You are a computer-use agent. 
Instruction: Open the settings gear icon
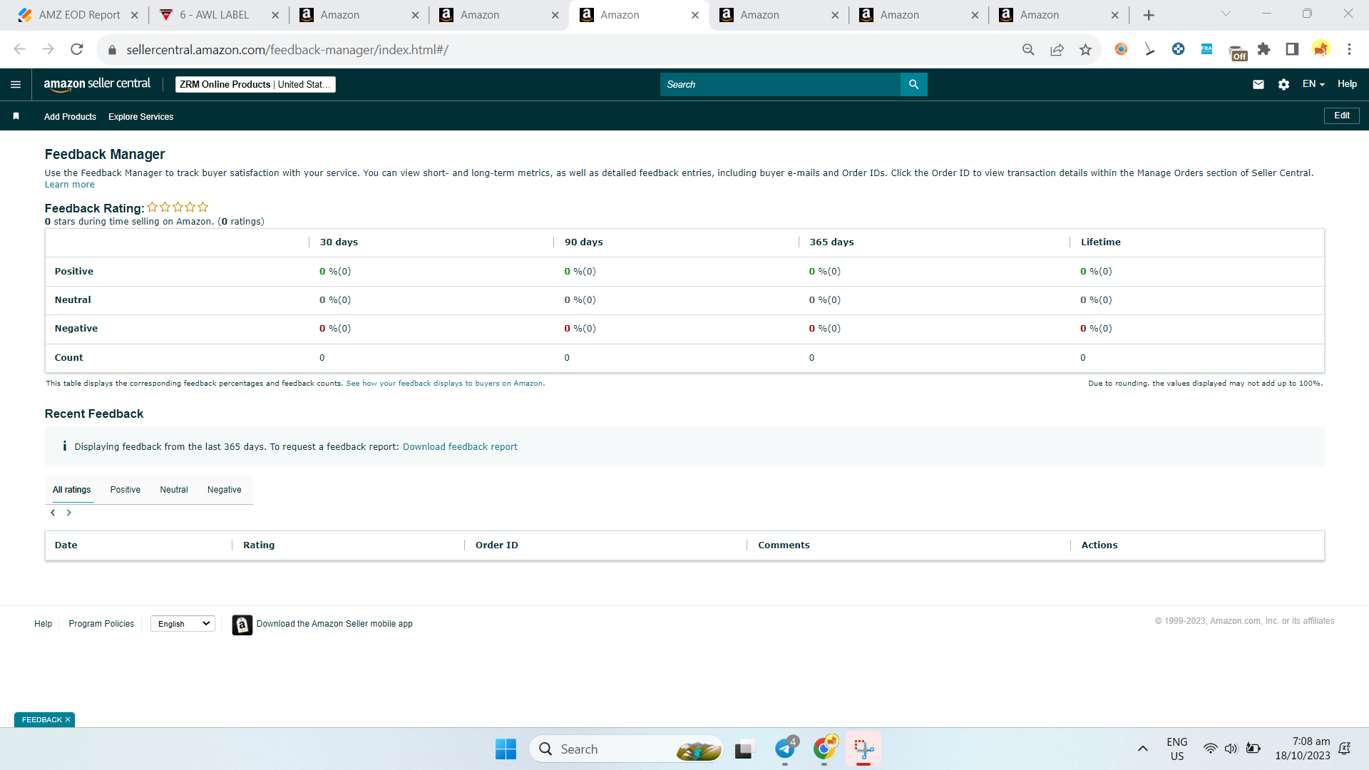click(1283, 84)
